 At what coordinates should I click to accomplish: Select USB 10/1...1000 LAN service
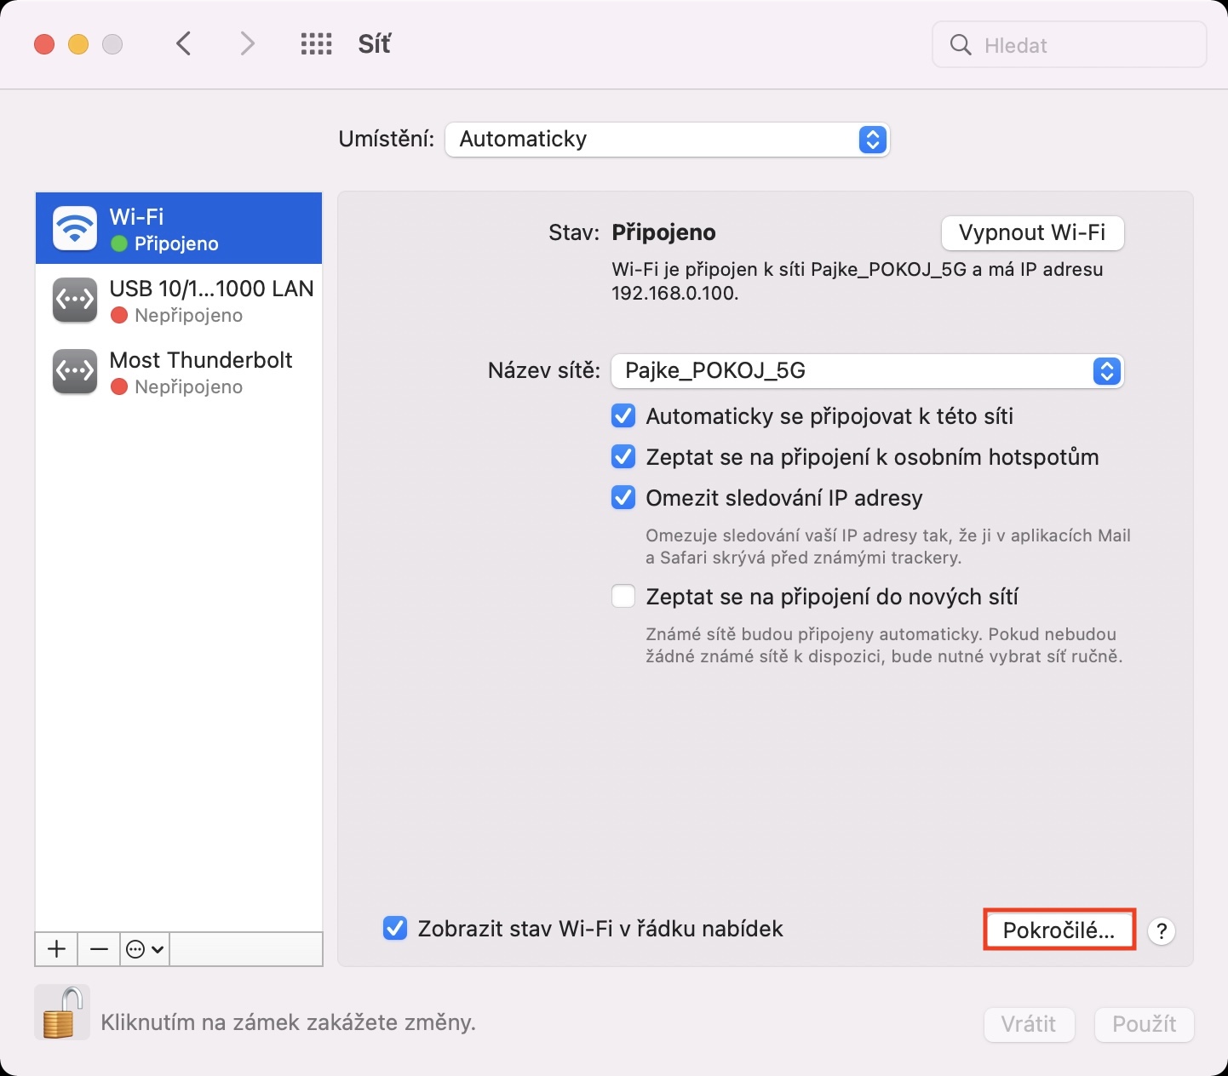[x=179, y=300]
